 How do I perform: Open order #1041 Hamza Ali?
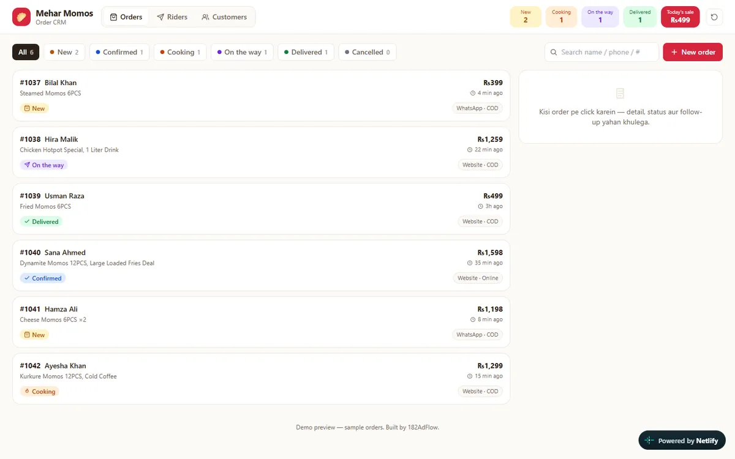pos(261,322)
